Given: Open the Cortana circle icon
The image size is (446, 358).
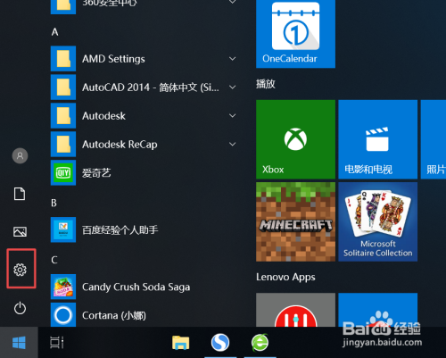Looking at the screenshot, I should pyautogui.click(x=63, y=315).
